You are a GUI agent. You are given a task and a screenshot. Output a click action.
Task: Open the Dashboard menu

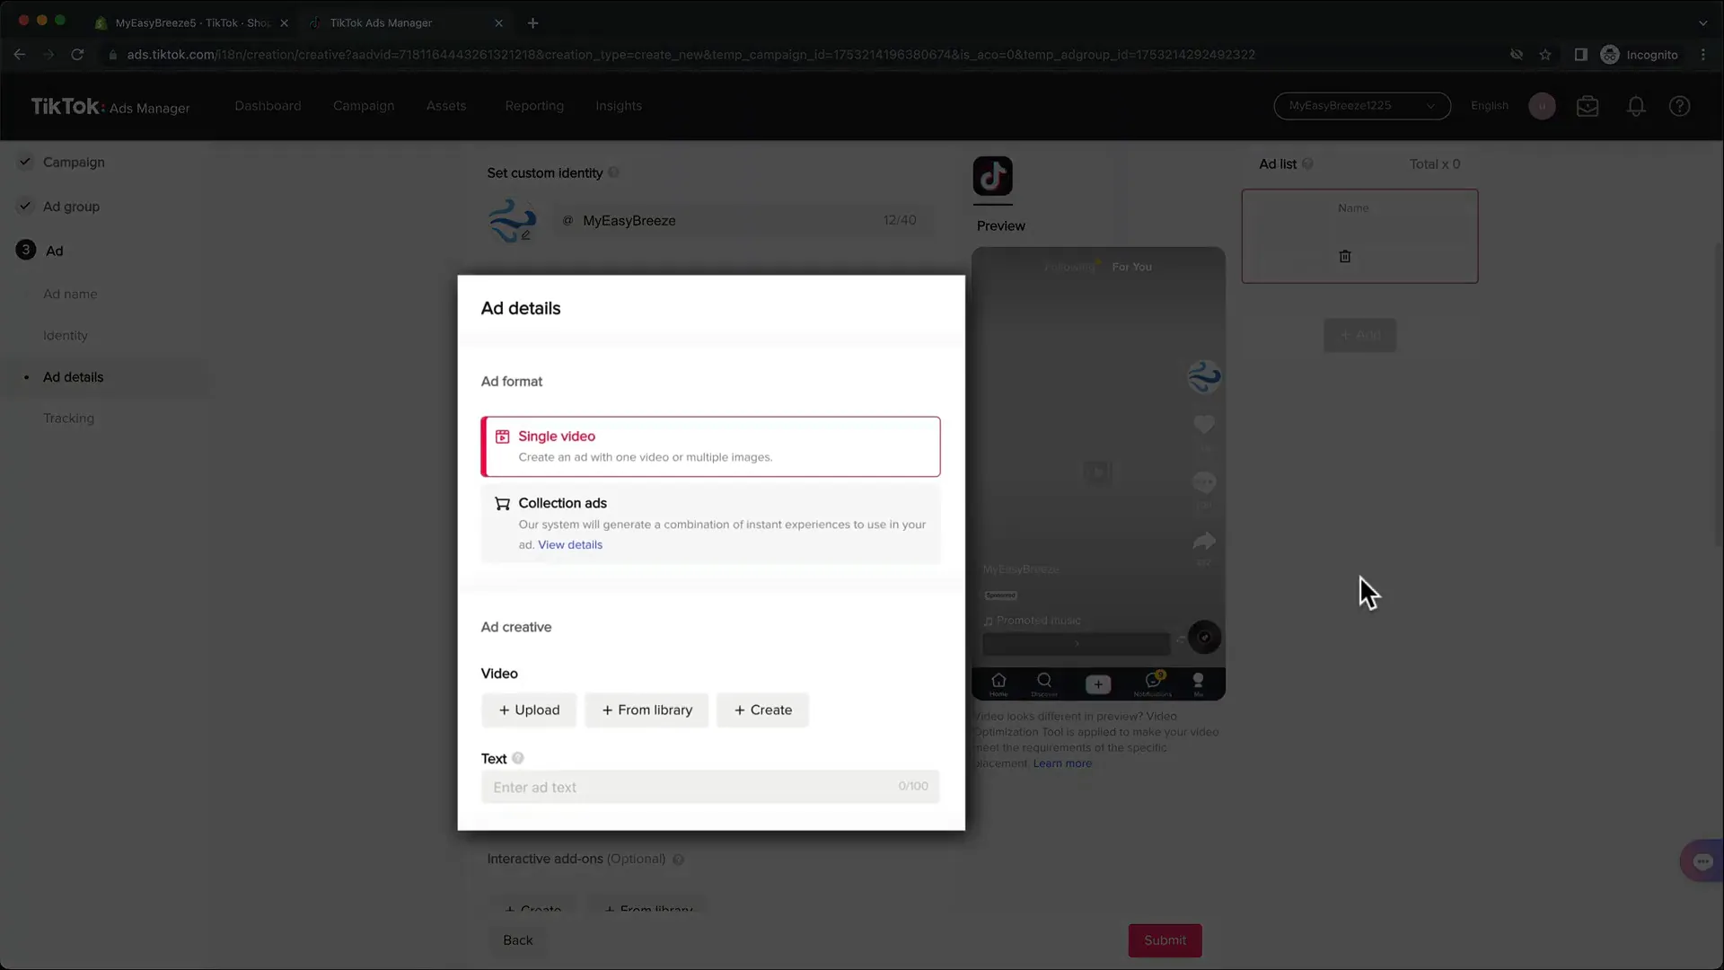click(268, 106)
